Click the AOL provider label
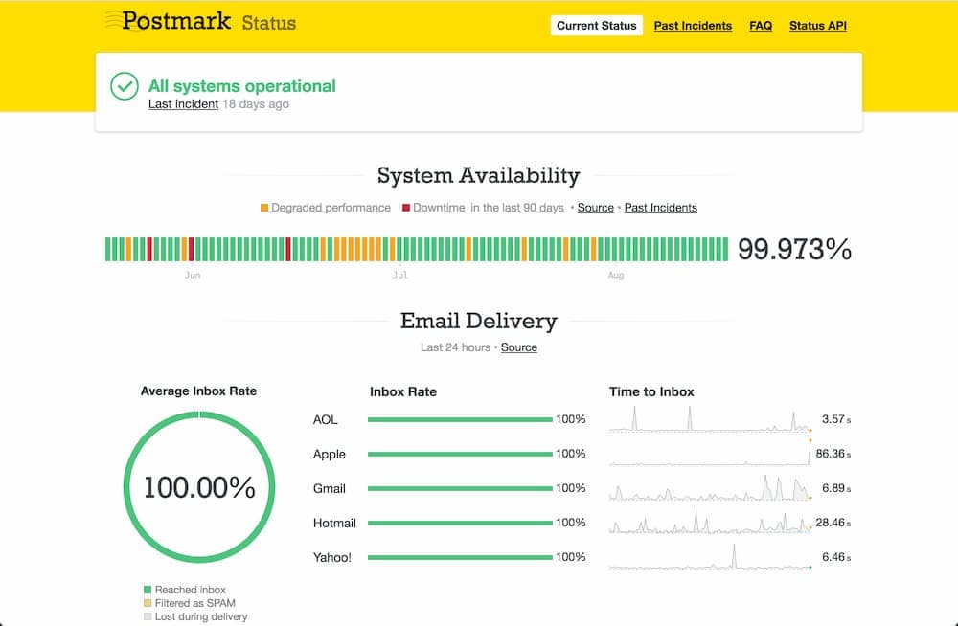 click(x=325, y=419)
